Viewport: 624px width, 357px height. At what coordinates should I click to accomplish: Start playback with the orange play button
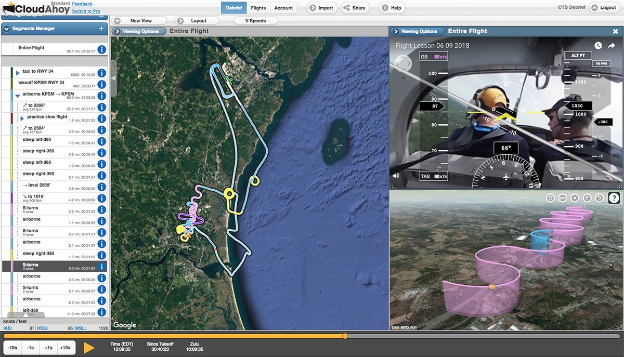[89, 348]
